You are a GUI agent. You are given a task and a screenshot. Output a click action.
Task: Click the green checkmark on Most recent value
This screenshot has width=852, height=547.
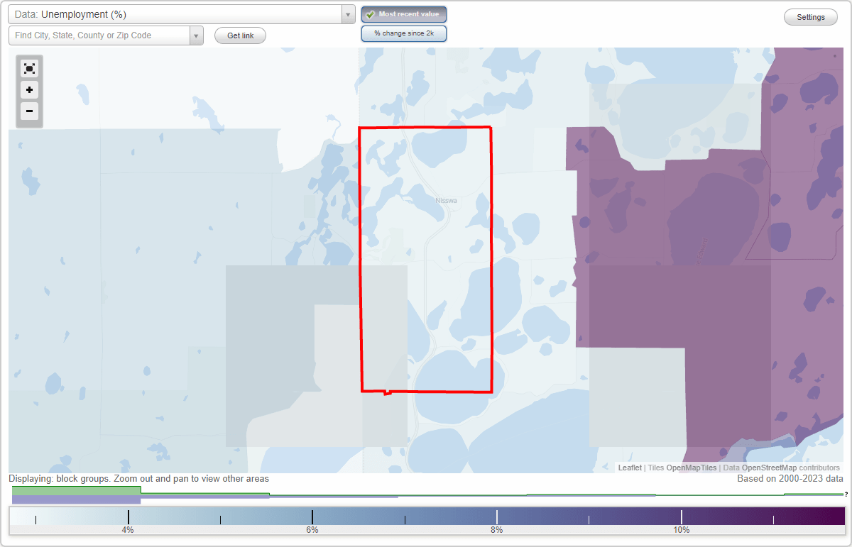371,13
